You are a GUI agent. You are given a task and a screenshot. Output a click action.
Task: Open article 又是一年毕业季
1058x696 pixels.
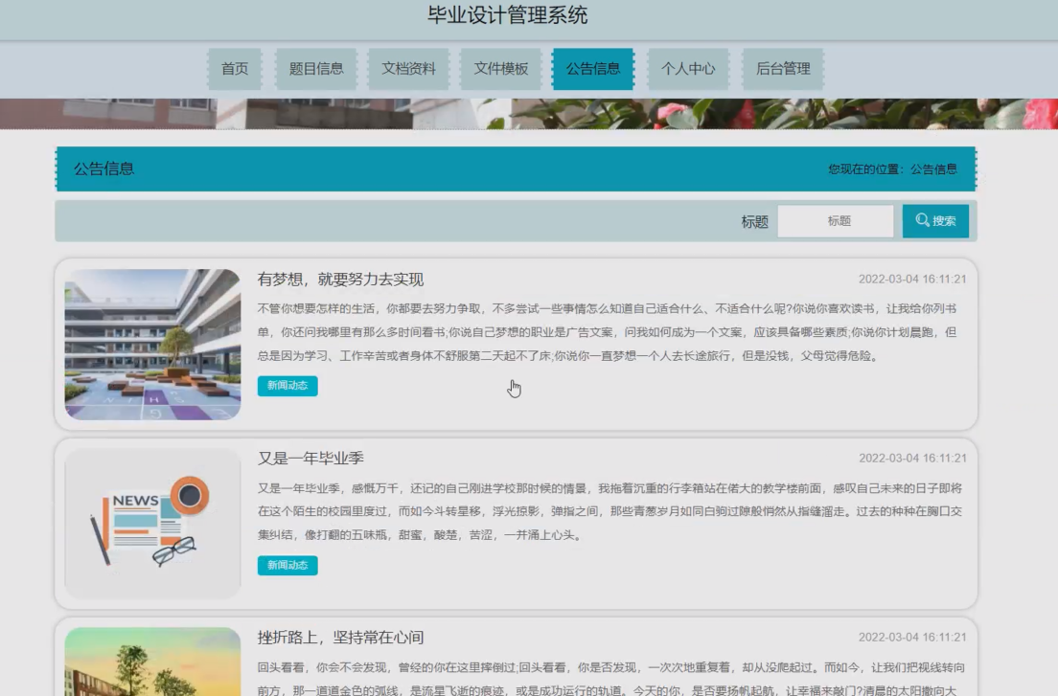tap(310, 459)
